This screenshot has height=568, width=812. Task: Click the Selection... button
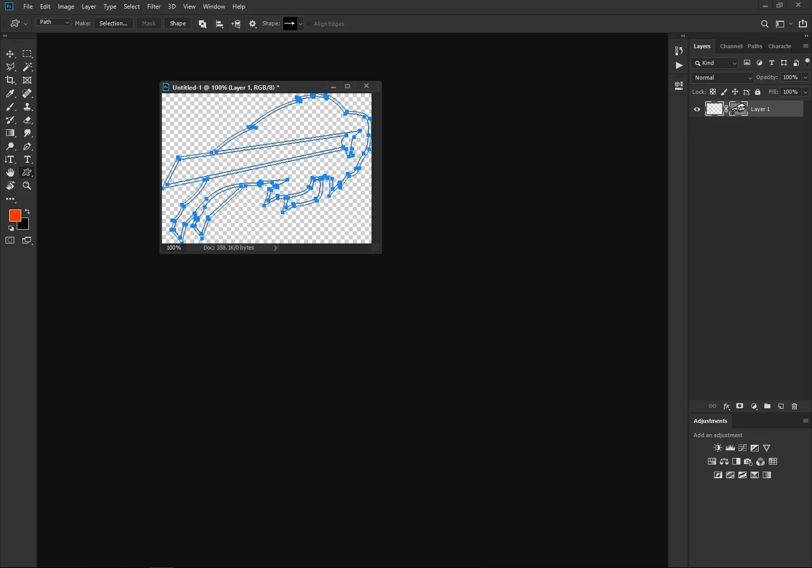pos(114,23)
